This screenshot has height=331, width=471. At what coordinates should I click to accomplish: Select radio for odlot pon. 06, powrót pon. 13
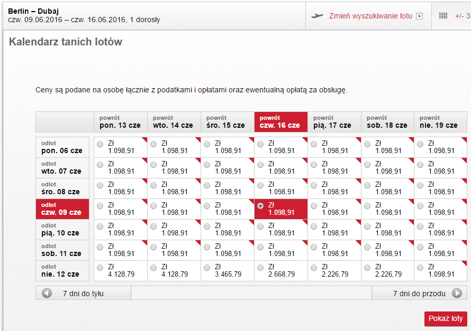tap(100, 144)
